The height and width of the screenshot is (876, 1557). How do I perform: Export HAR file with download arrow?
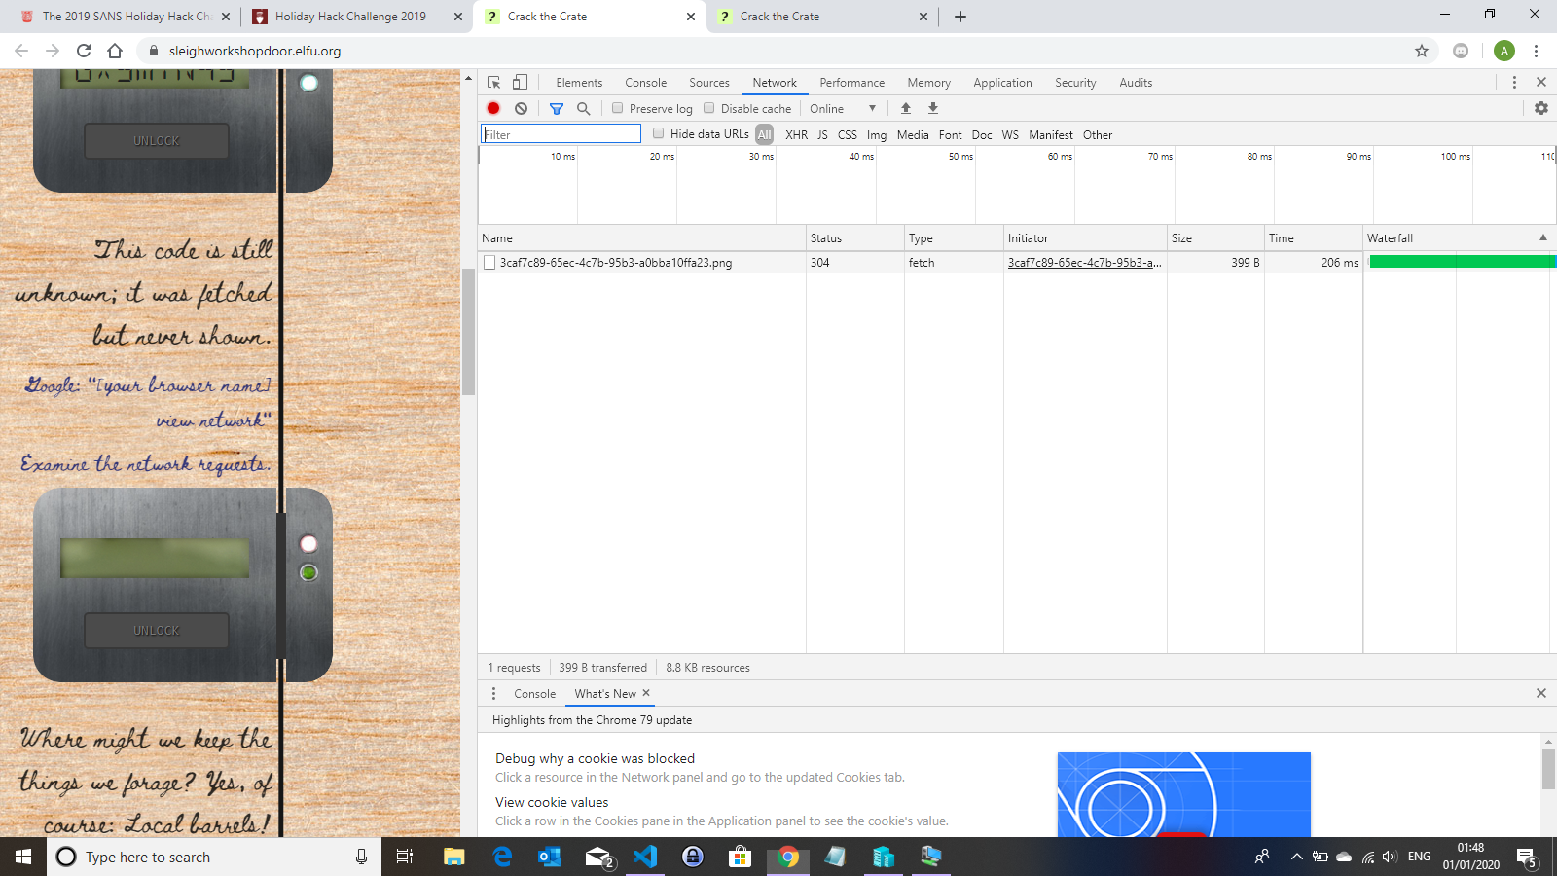pos(933,108)
